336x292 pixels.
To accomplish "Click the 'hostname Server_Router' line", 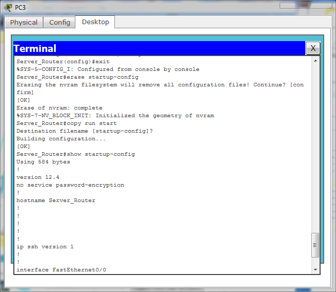I will click(x=56, y=200).
